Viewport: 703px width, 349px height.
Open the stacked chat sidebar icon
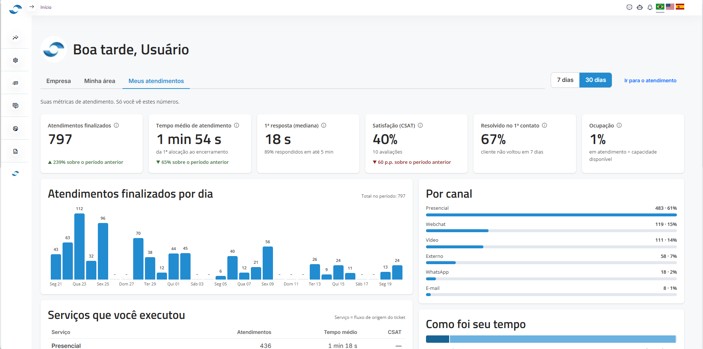(15, 106)
